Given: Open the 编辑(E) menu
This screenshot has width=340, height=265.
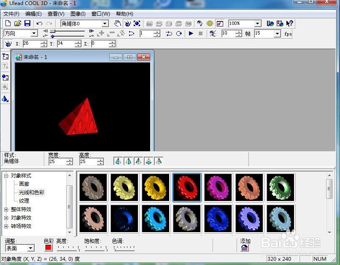Looking at the screenshot, I should tap(33, 14).
